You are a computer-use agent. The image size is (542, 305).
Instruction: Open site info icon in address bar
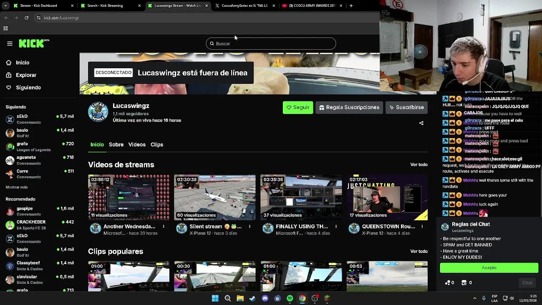click(39, 18)
